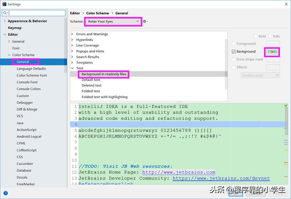This screenshot has width=291, height=199.
Task: Click the help question mark icon
Action: pyautogui.click(x=5, y=193)
